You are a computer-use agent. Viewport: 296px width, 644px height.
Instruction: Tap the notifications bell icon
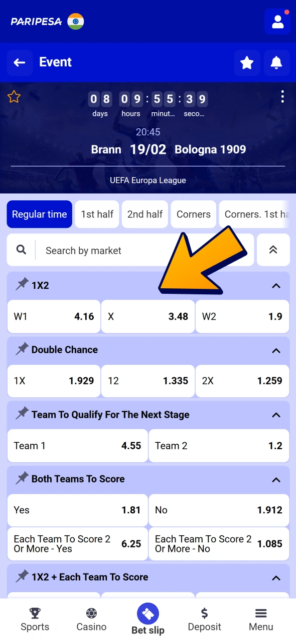(276, 62)
